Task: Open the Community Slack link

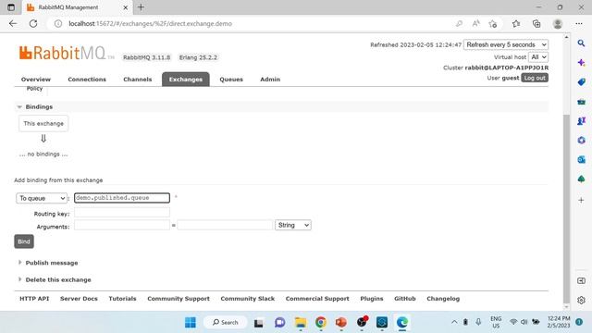Action: 248,299
